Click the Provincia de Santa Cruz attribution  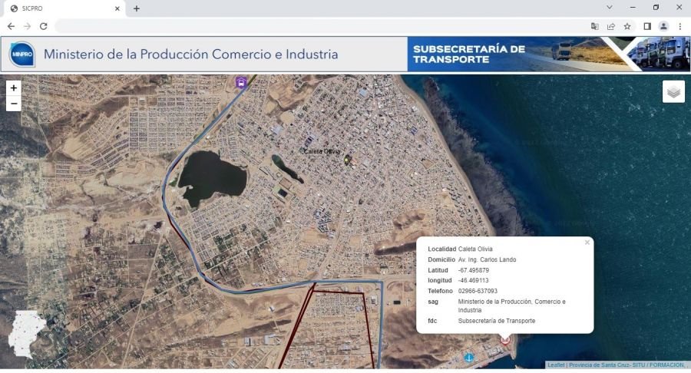tap(627, 365)
